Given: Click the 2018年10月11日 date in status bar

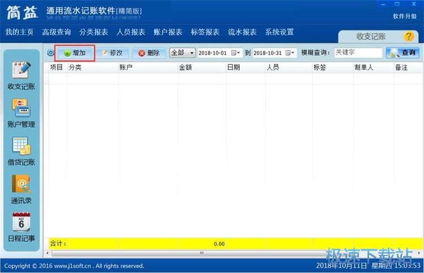Looking at the screenshot, I should coord(341,266).
